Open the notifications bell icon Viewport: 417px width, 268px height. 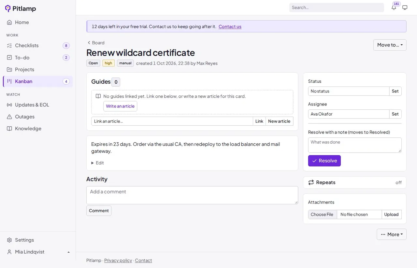tap(394, 7)
